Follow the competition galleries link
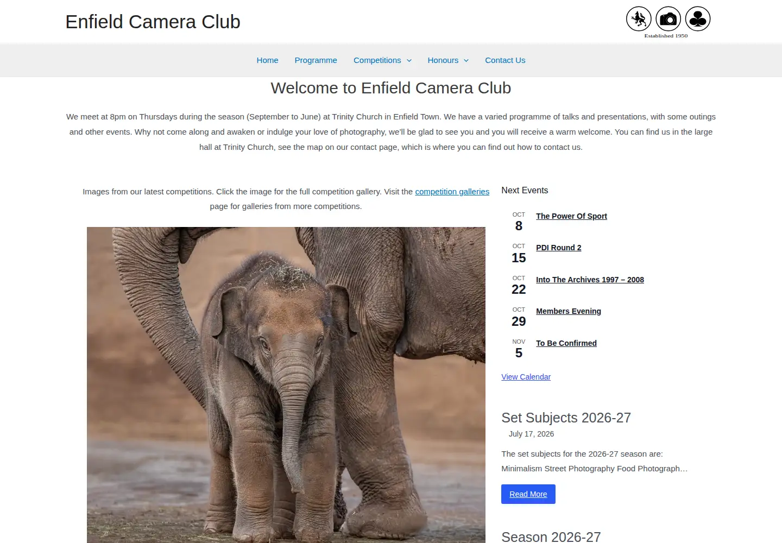Viewport: 782px width, 543px height. [x=452, y=192]
